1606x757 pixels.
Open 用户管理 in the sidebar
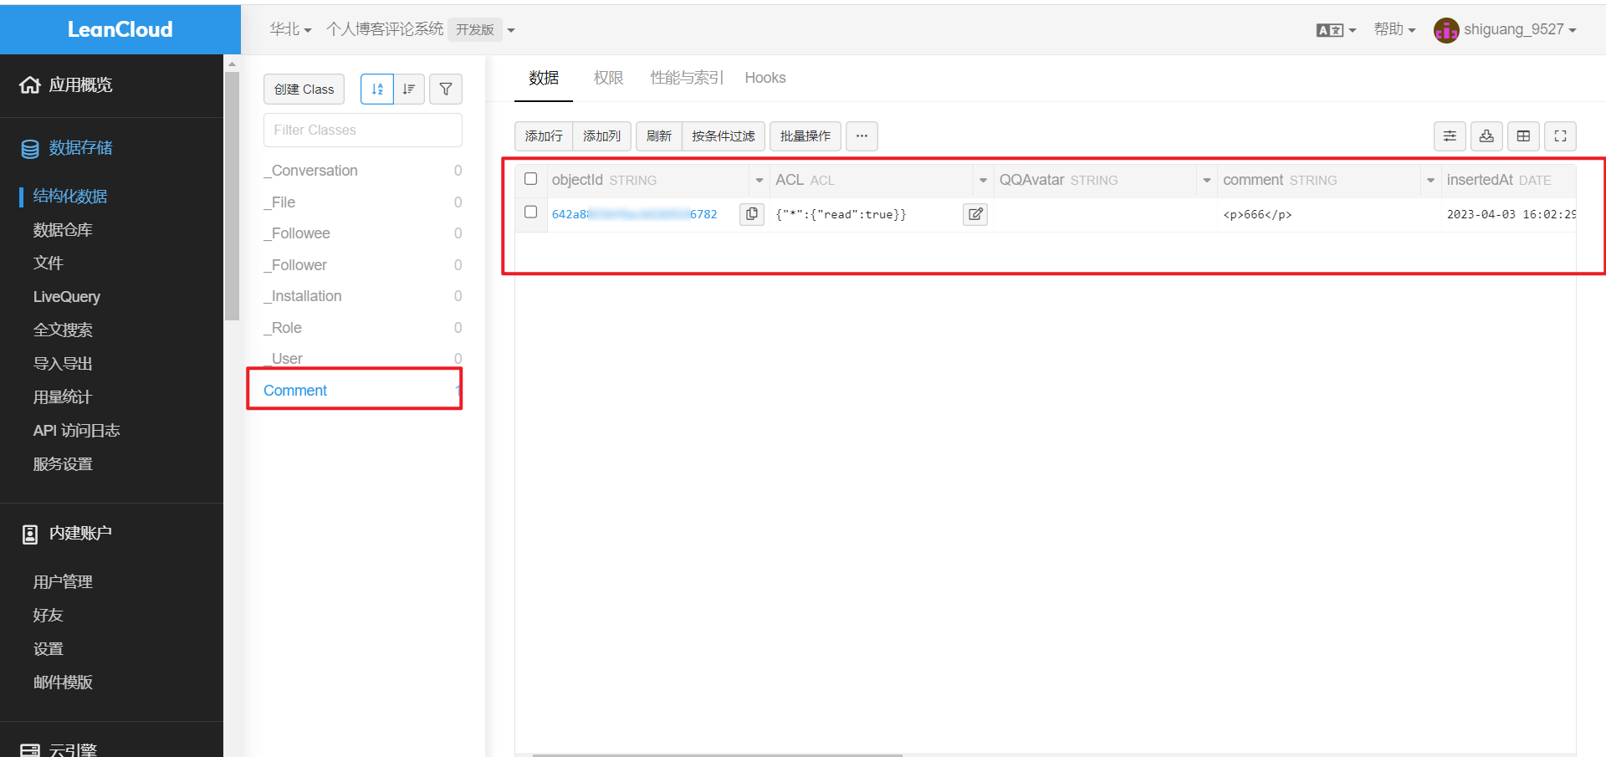63,582
